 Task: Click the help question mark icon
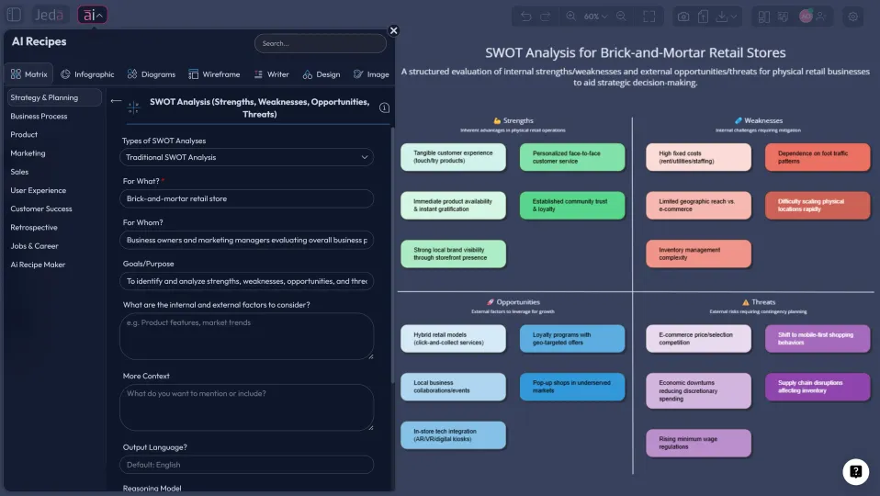tap(855, 471)
